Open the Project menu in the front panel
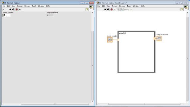190x107 pixels. (20, 6)
